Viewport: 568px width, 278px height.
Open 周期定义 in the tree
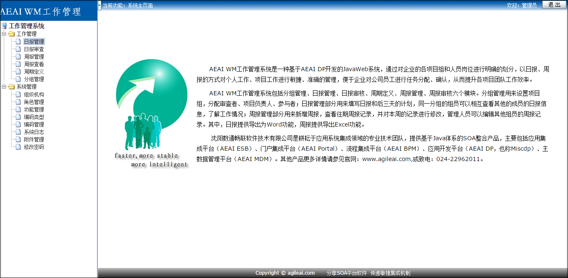pyautogui.click(x=34, y=72)
